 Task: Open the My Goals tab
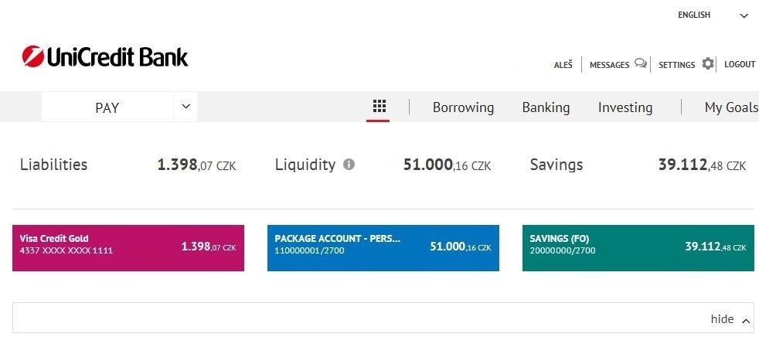(731, 107)
